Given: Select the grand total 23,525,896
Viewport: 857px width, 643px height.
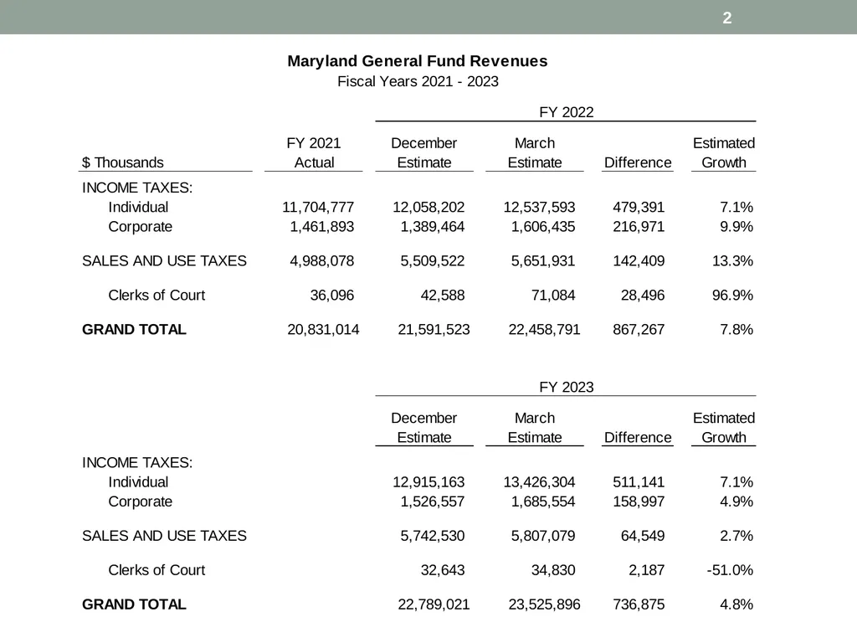Looking at the screenshot, I should point(544,604).
